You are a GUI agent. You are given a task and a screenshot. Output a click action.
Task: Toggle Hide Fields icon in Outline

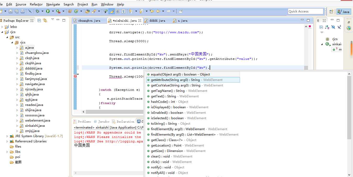pyautogui.click(x=333, y=27)
